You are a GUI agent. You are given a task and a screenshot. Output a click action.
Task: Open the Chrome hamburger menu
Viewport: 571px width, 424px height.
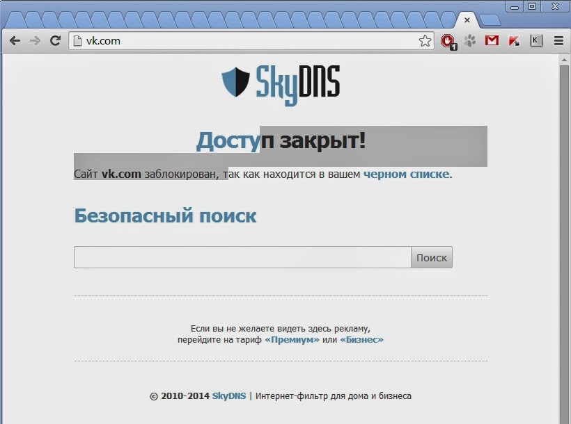tap(558, 41)
